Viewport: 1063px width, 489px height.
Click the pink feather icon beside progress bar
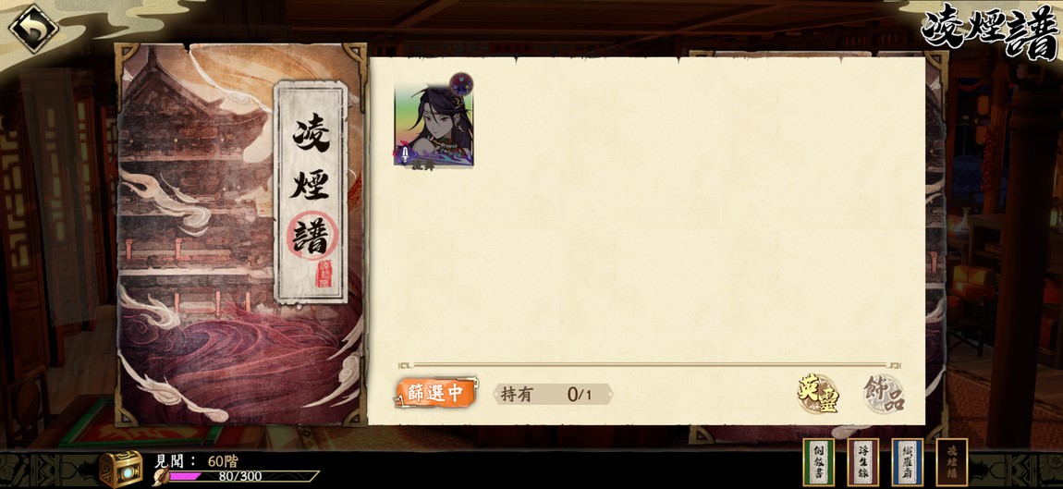pos(163,475)
